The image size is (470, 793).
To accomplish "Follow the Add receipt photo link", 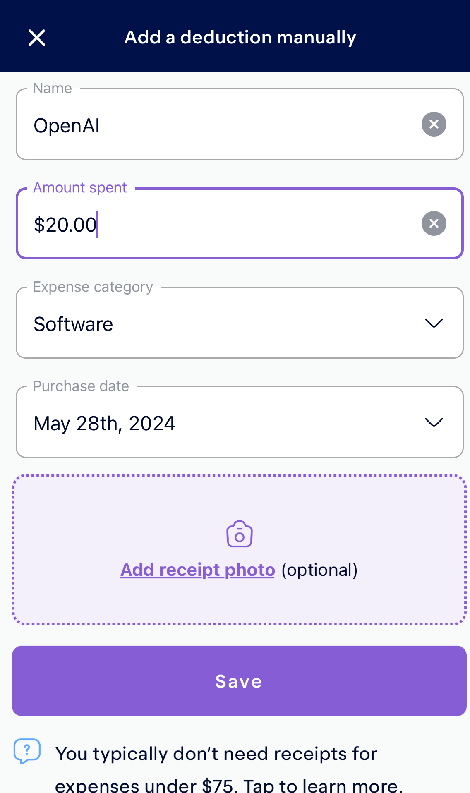I will [x=197, y=570].
